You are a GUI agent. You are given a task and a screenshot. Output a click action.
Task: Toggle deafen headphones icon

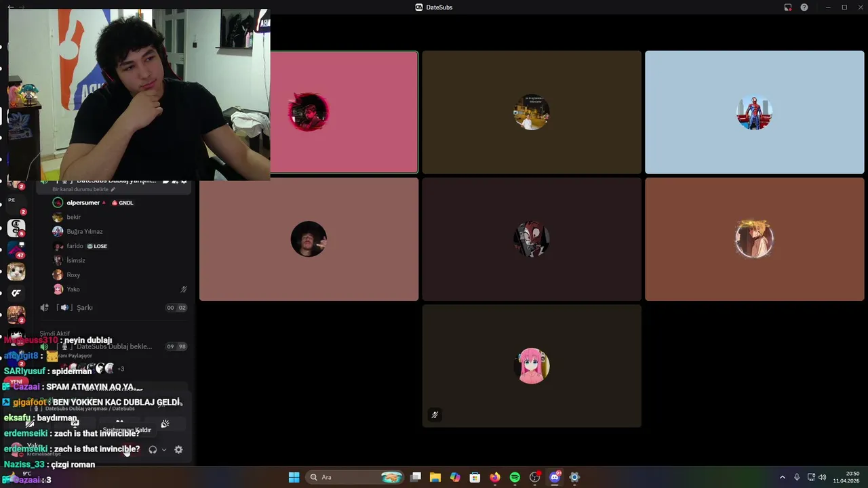pyautogui.click(x=153, y=449)
